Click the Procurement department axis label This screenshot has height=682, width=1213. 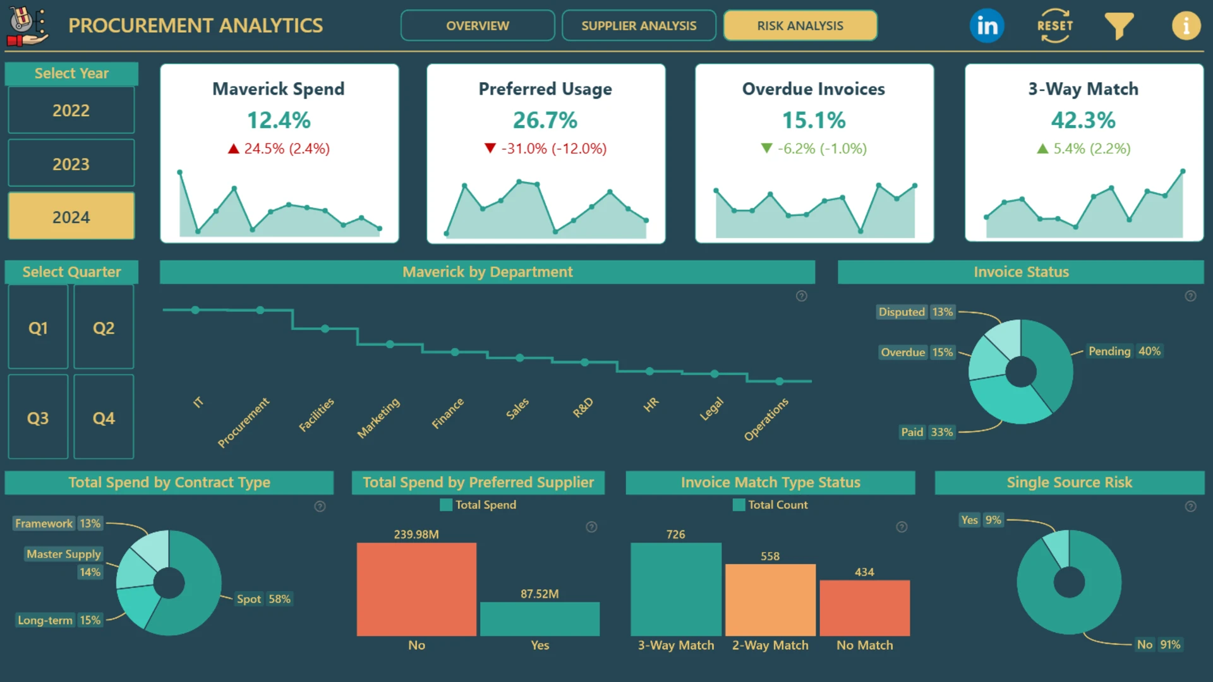click(243, 422)
